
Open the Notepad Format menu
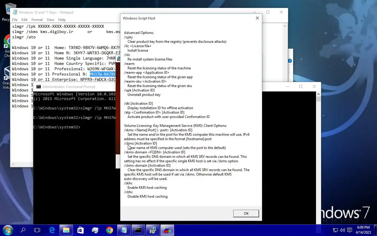tap(37, 20)
